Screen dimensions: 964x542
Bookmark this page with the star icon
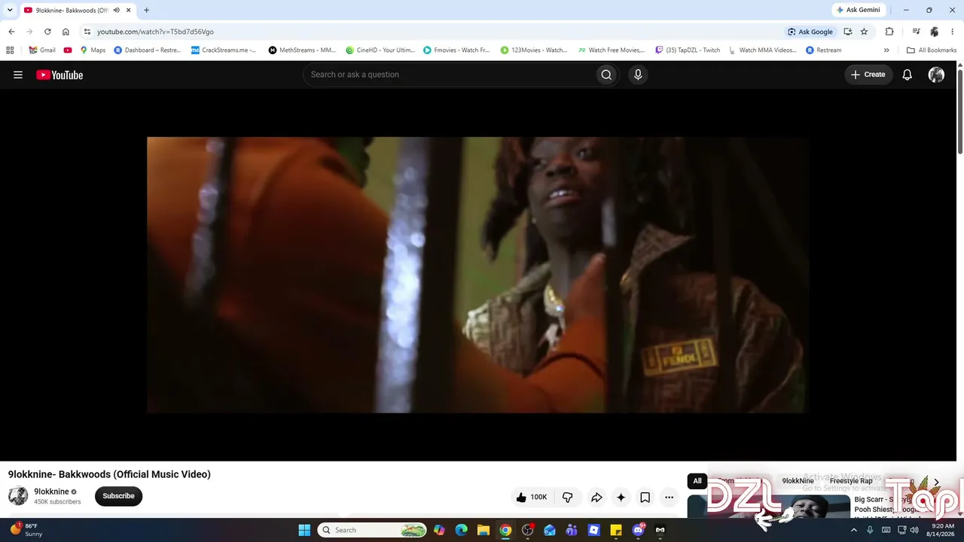tap(864, 32)
